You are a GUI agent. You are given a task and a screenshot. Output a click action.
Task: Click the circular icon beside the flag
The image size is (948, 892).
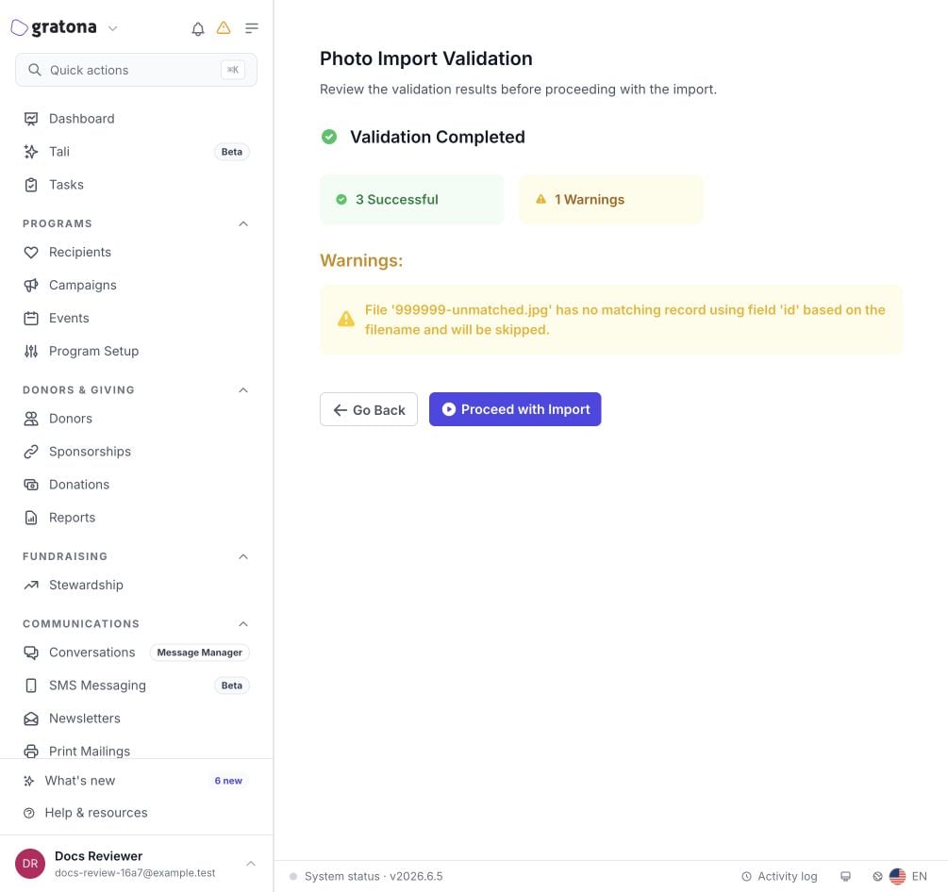(877, 876)
